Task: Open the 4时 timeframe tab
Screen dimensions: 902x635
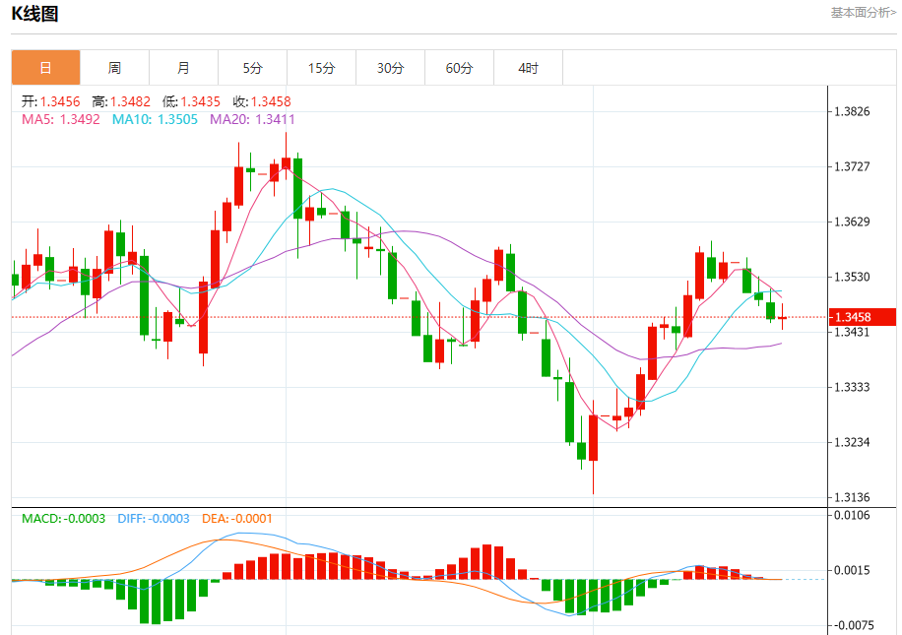Action: click(528, 68)
